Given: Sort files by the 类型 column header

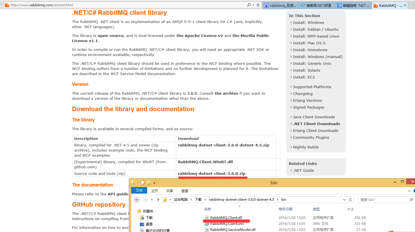Looking at the screenshot, I should tap(316, 209).
